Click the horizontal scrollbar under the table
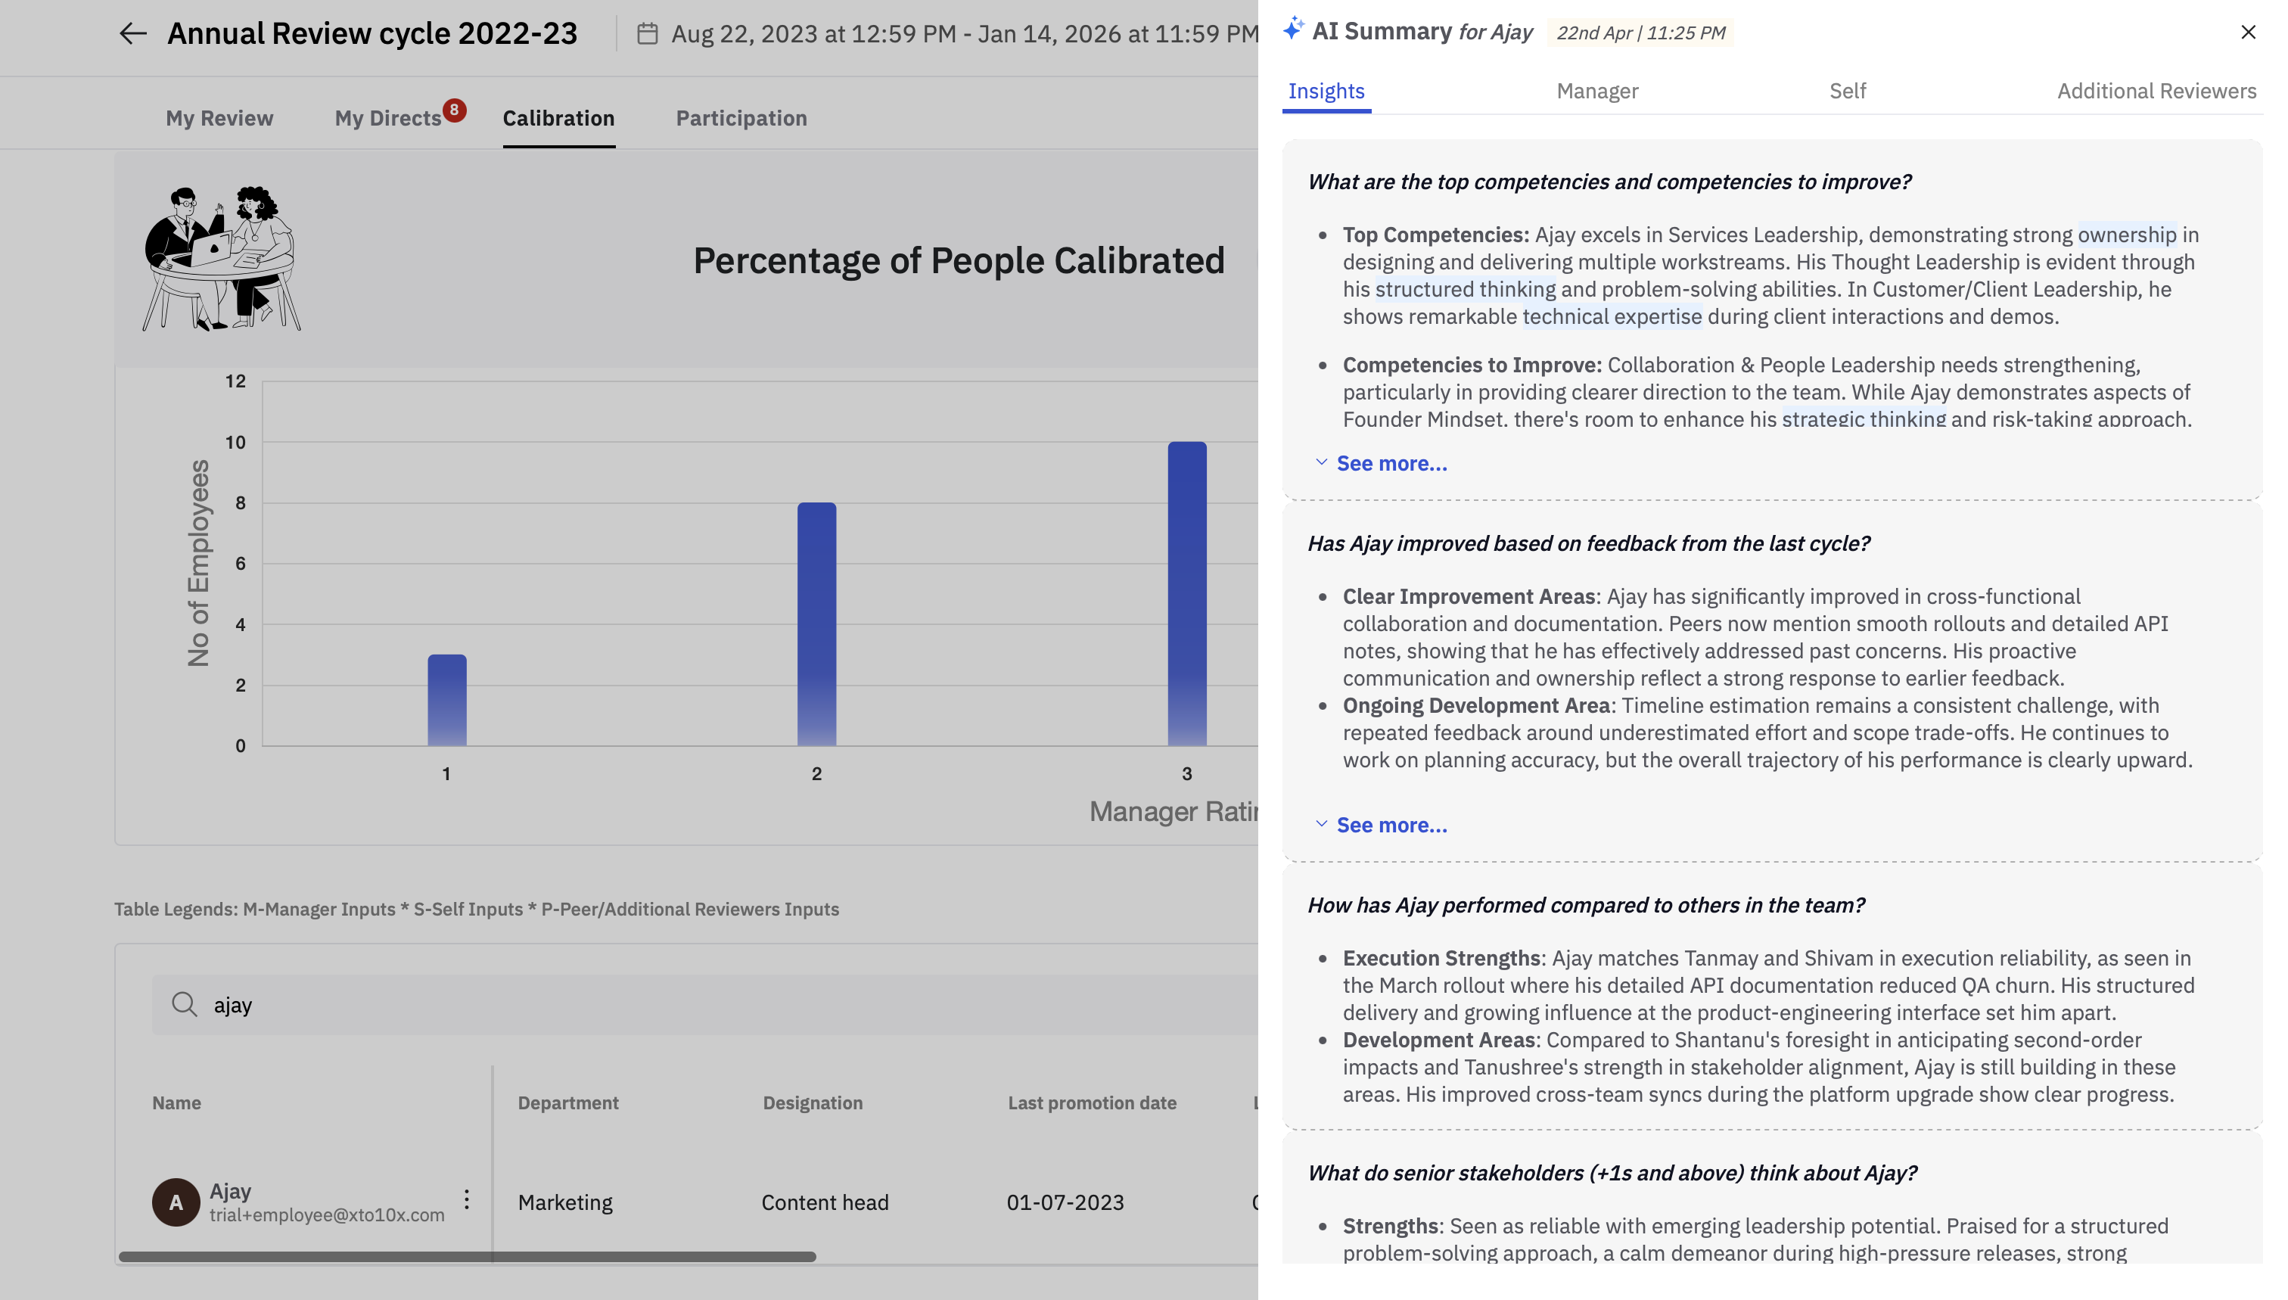2288x1300 pixels. [x=467, y=1256]
